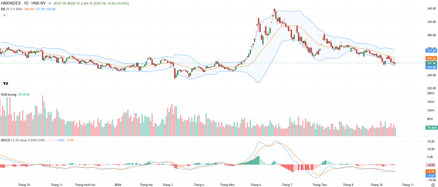Select the BB 20 2 0 SMA indicator legend
438x187 pixels.
12,9
